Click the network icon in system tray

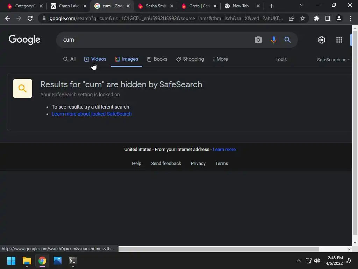coord(308,261)
